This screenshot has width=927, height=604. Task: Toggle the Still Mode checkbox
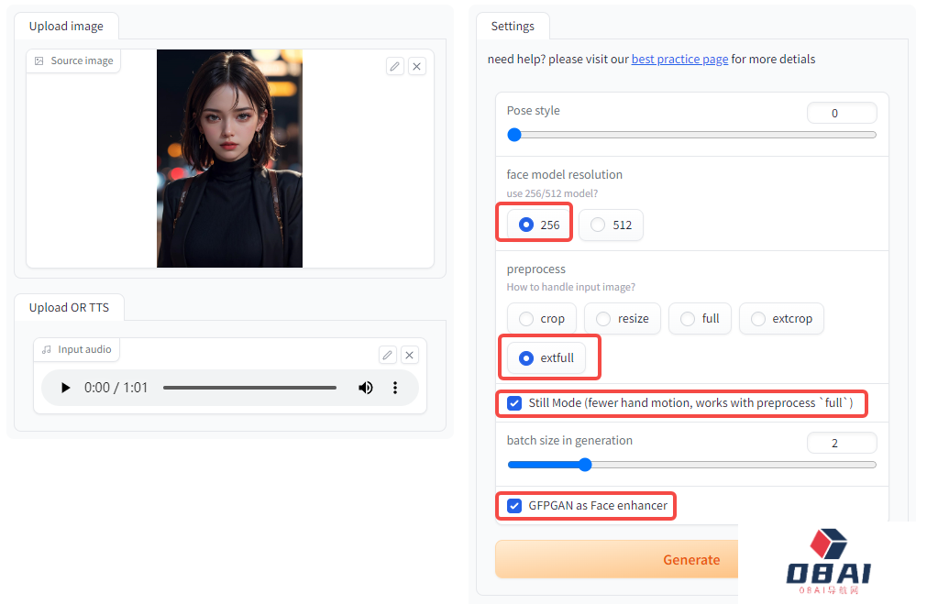[514, 403]
